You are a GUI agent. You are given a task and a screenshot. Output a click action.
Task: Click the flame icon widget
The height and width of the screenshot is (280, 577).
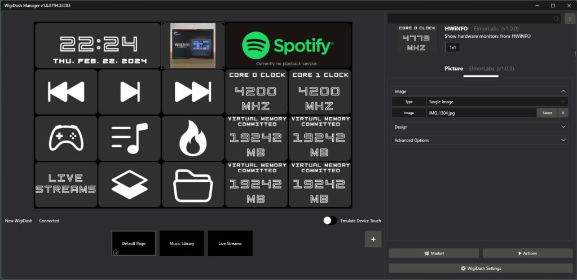(193, 138)
